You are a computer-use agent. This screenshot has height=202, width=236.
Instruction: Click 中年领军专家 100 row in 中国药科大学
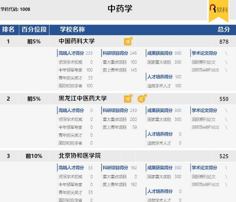(x=76, y=70)
